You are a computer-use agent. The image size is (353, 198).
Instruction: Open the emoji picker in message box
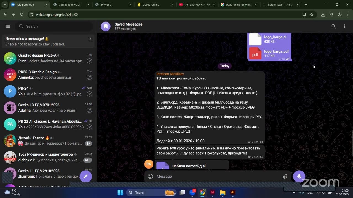[150, 176]
